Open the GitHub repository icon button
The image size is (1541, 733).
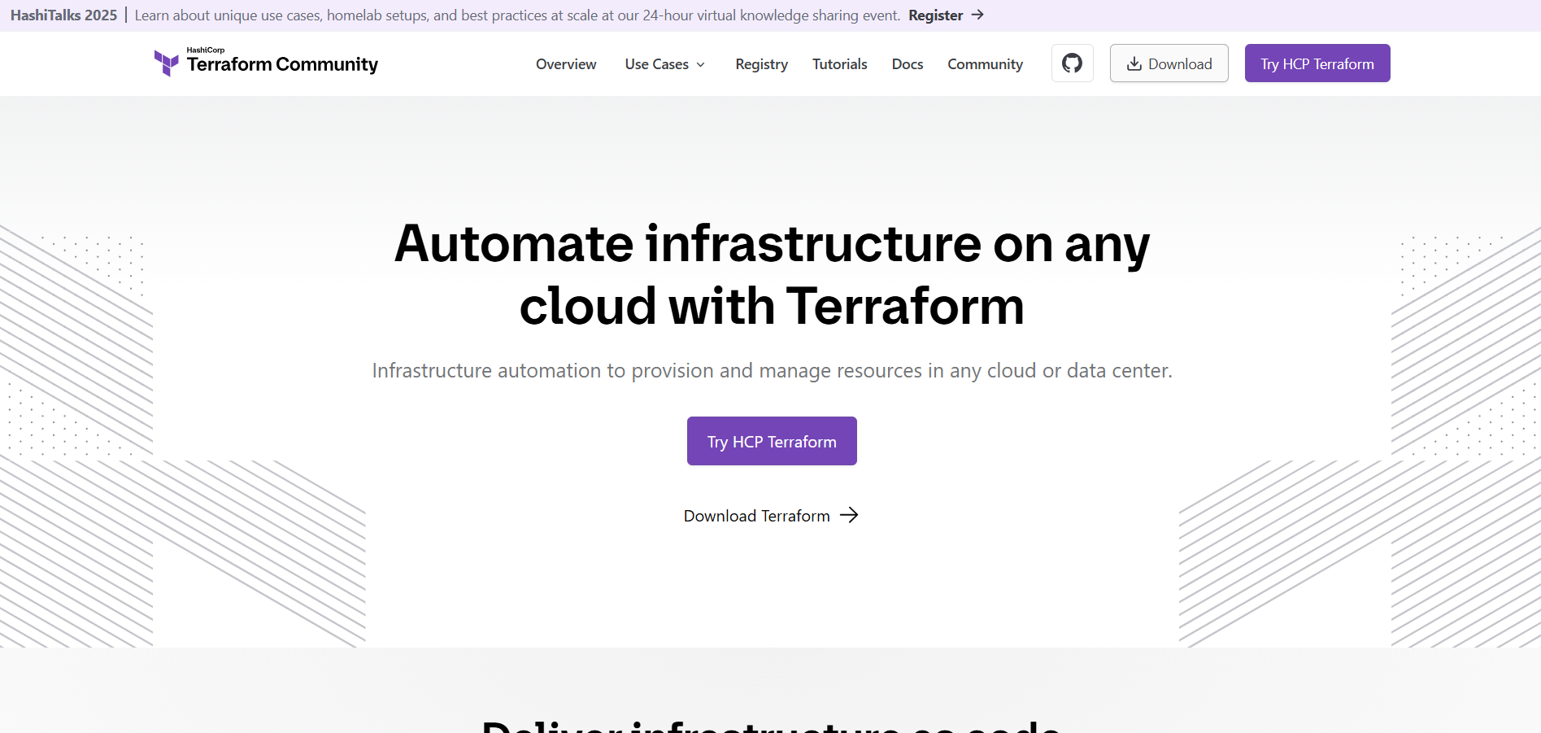pos(1072,63)
